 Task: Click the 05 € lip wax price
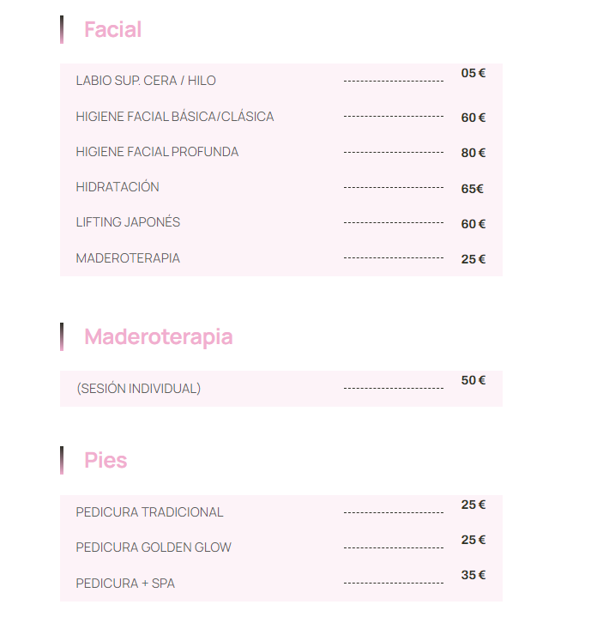pyautogui.click(x=473, y=73)
